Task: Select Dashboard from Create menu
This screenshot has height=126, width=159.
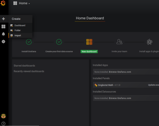Action: point(20,25)
